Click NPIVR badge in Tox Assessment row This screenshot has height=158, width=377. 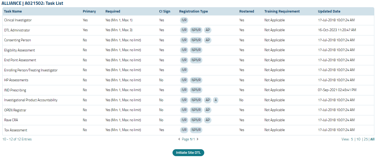click(x=196, y=130)
